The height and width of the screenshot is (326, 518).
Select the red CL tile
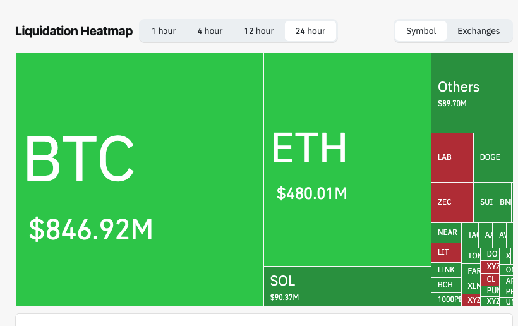tap(490, 279)
